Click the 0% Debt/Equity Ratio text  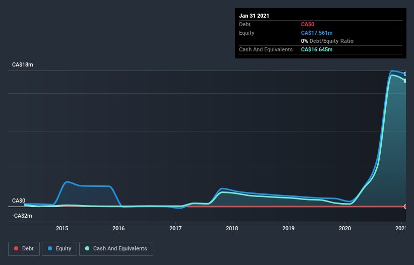tap(327, 41)
